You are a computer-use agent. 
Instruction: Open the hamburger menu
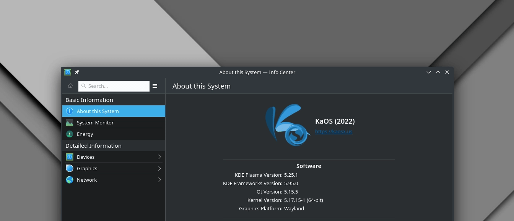tap(155, 86)
